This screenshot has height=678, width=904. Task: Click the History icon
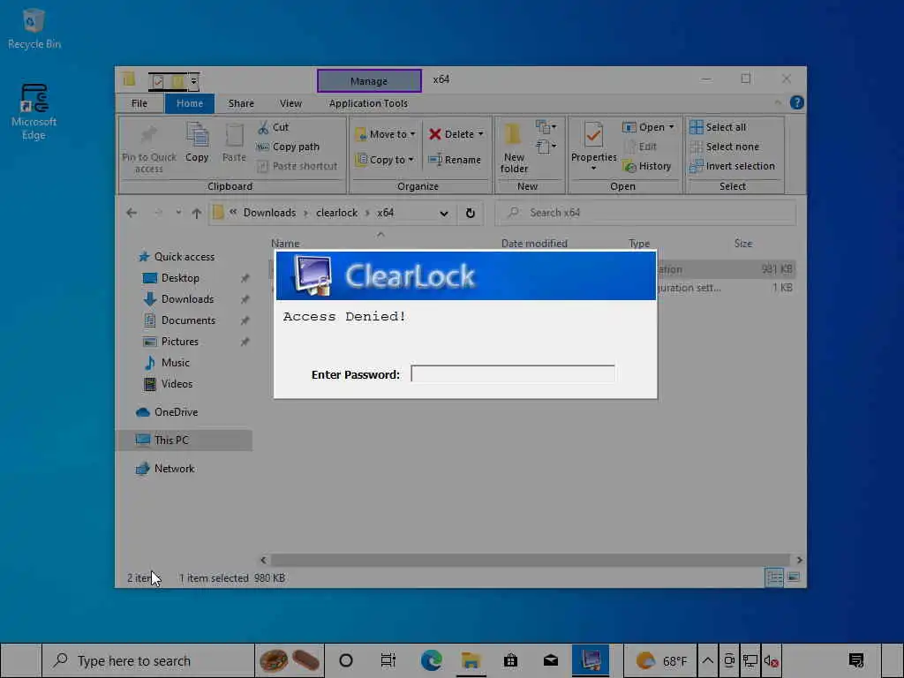[629, 167]
